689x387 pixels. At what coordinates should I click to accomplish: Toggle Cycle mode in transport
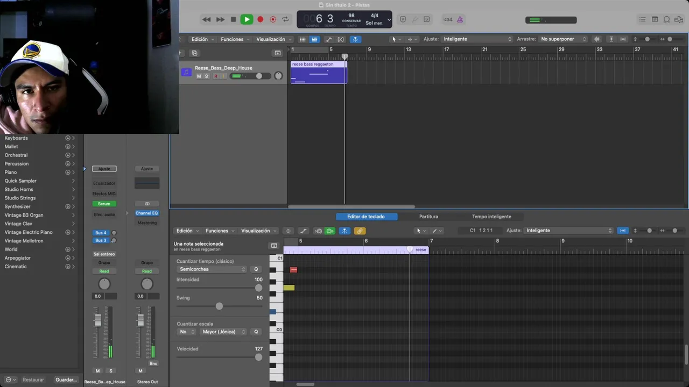(285, 19)
